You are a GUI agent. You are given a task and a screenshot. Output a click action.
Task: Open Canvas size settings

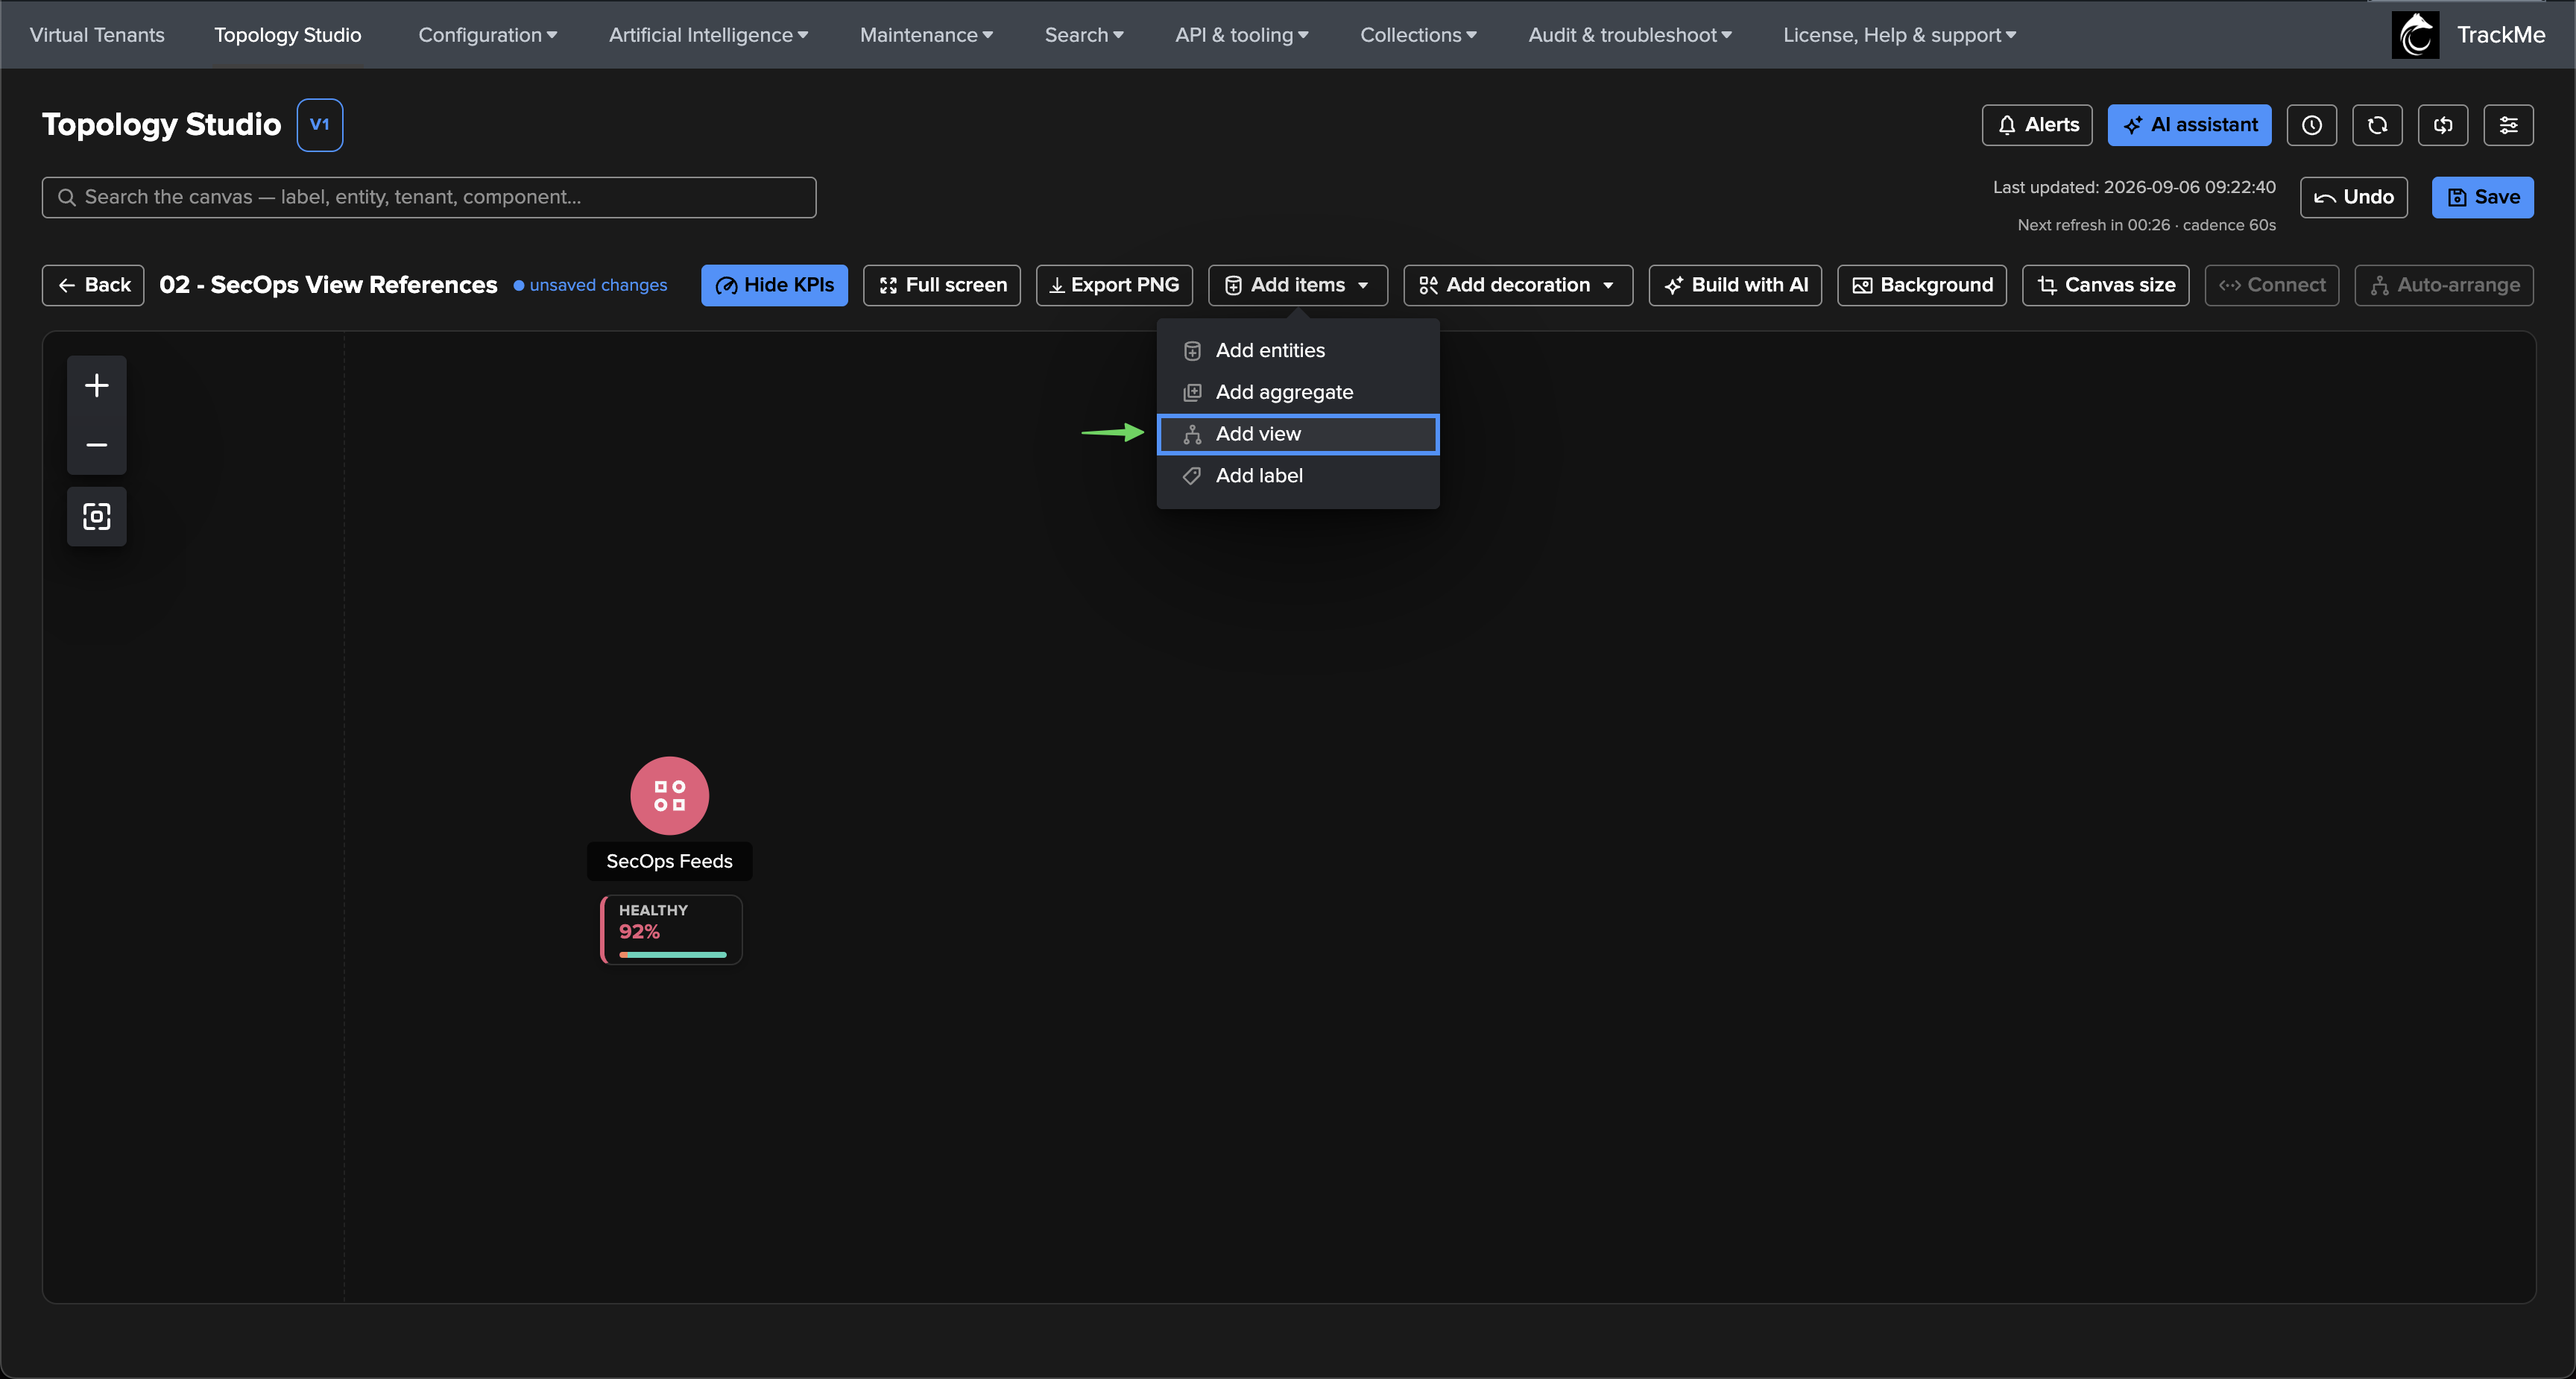[2106, 285]
